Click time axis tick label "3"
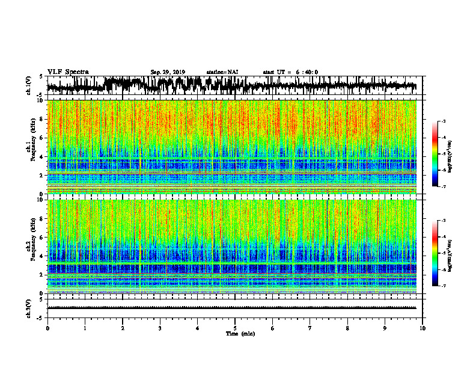476x368 pixels. (160, 328)
